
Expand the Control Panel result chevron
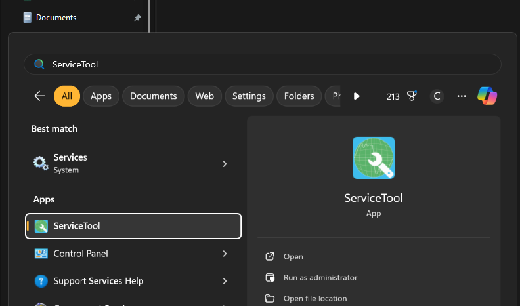coord(225,254)
